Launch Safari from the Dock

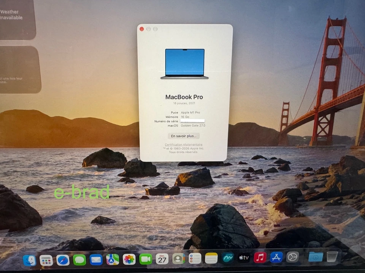tap(63, 260)
